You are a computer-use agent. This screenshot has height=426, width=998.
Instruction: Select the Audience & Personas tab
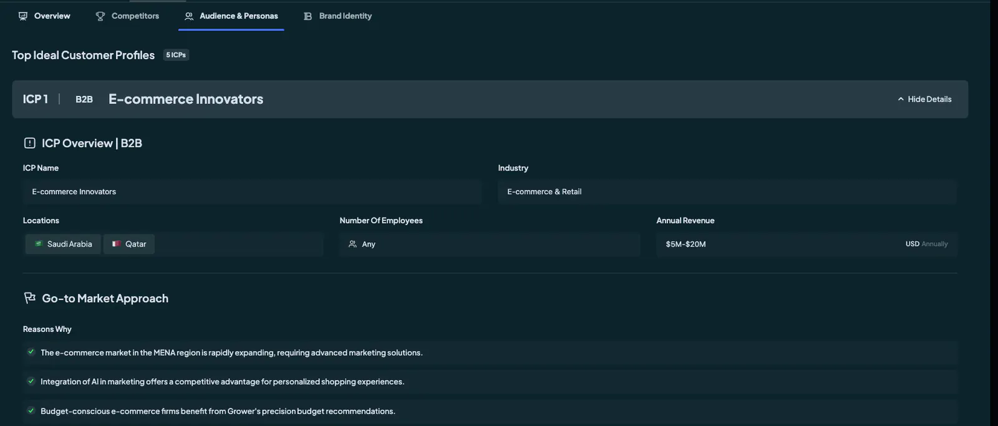pyautogui.click(x=231, y=16)
